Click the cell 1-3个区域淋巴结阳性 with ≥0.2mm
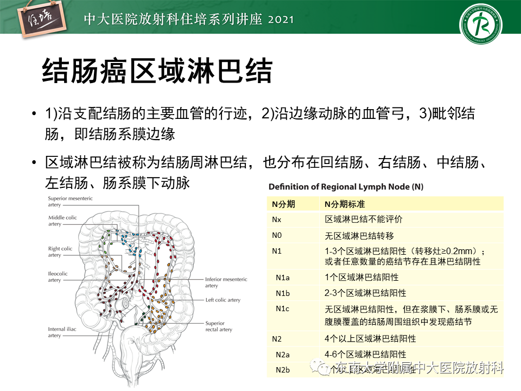Screen dimensions: 521x391 coord(405,256)
